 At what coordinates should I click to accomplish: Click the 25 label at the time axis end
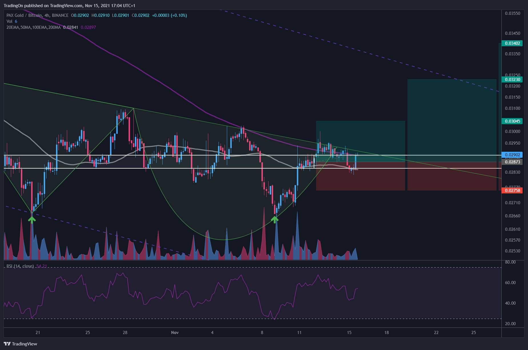[x=474, y=333]
